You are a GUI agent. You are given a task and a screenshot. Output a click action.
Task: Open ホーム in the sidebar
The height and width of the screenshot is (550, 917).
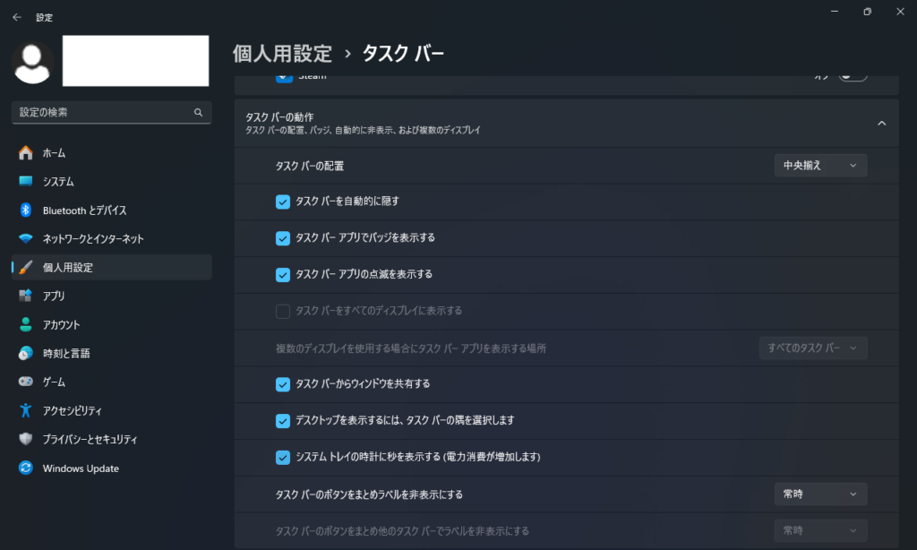pos(112,152)
